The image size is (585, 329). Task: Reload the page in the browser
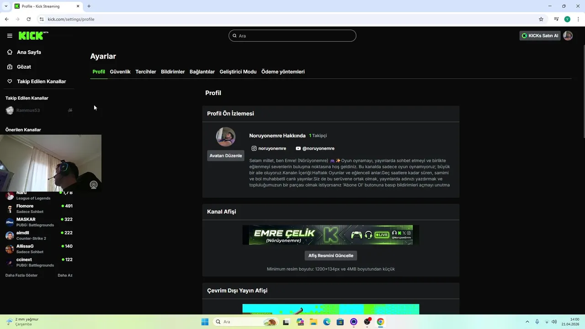point(28,19)
